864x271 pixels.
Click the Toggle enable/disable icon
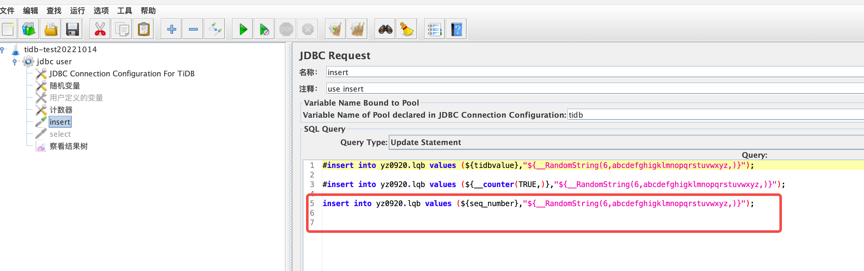(215, 29)
